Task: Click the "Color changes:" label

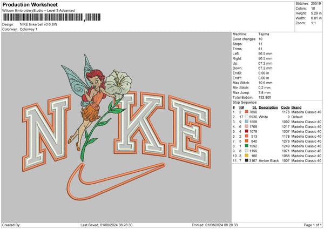Action: (x=244, y=39)
